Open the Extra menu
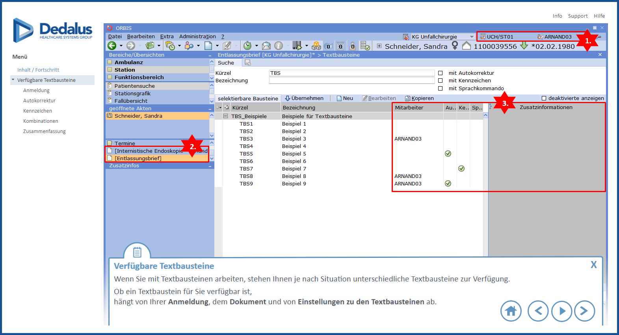 tap(167, 37)
